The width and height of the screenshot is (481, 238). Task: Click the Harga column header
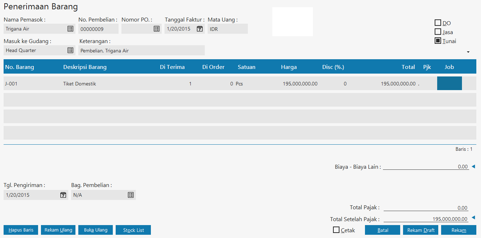pyautogui.click(x=288, y=67)
